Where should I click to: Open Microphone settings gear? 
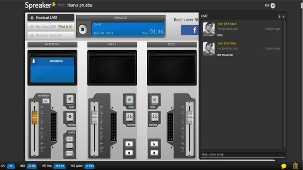click(x=70, y=117)
